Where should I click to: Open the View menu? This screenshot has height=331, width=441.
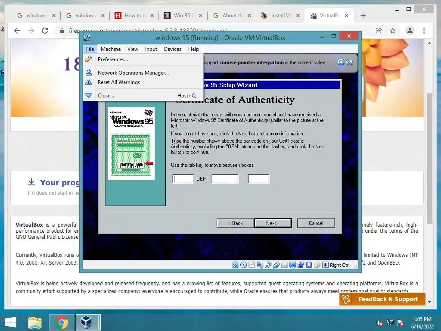point(133,49)
